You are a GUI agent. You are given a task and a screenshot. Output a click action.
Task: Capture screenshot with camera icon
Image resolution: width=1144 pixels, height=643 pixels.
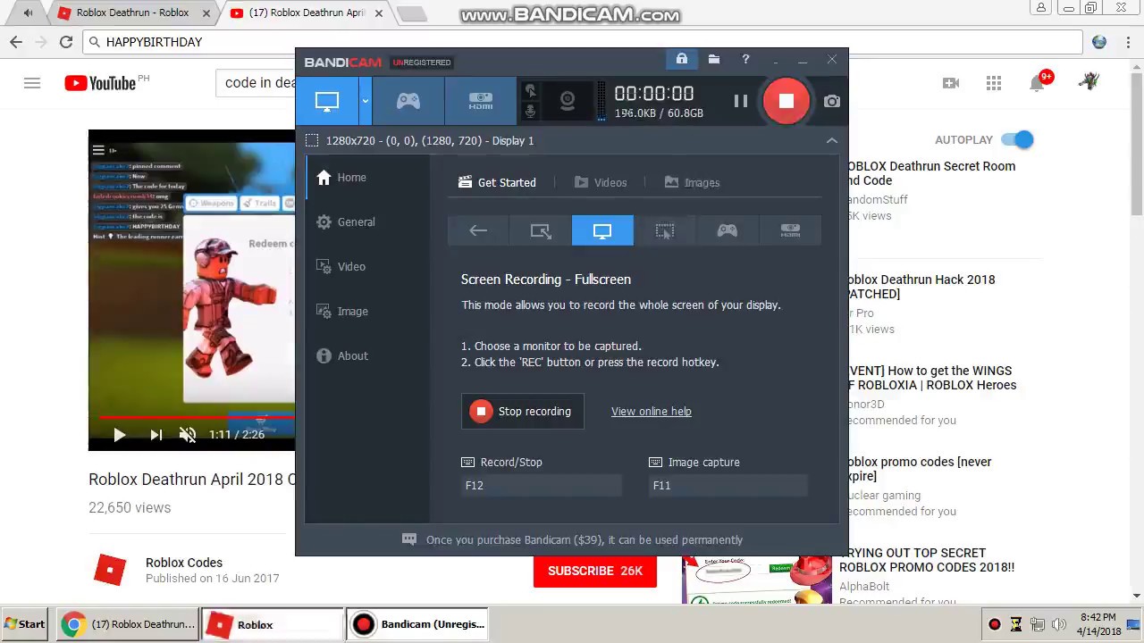coord(832,101)
